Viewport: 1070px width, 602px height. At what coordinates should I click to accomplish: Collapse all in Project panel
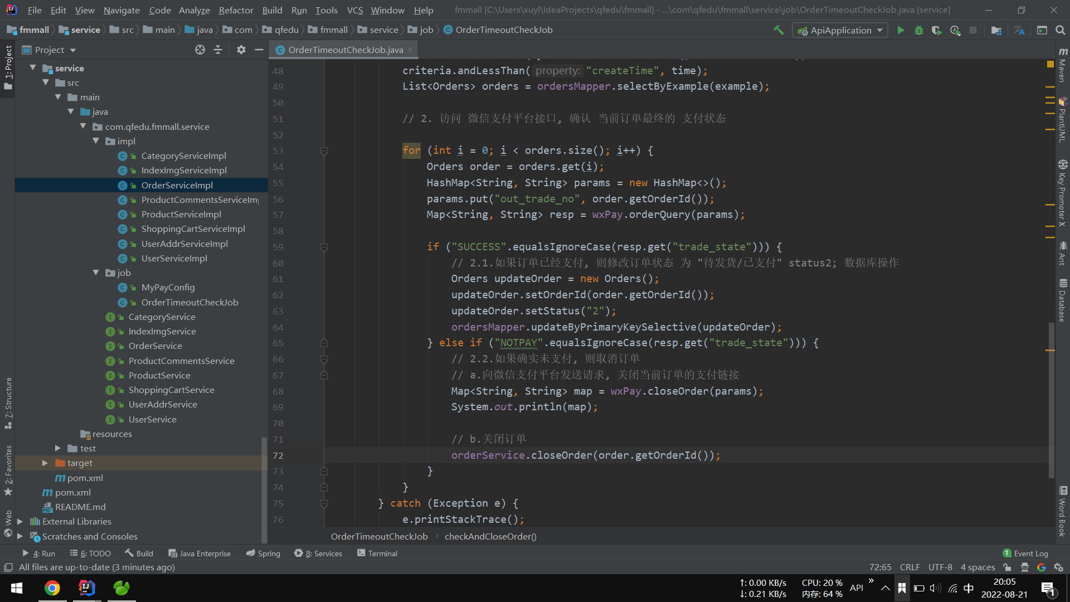click(218, 50)
